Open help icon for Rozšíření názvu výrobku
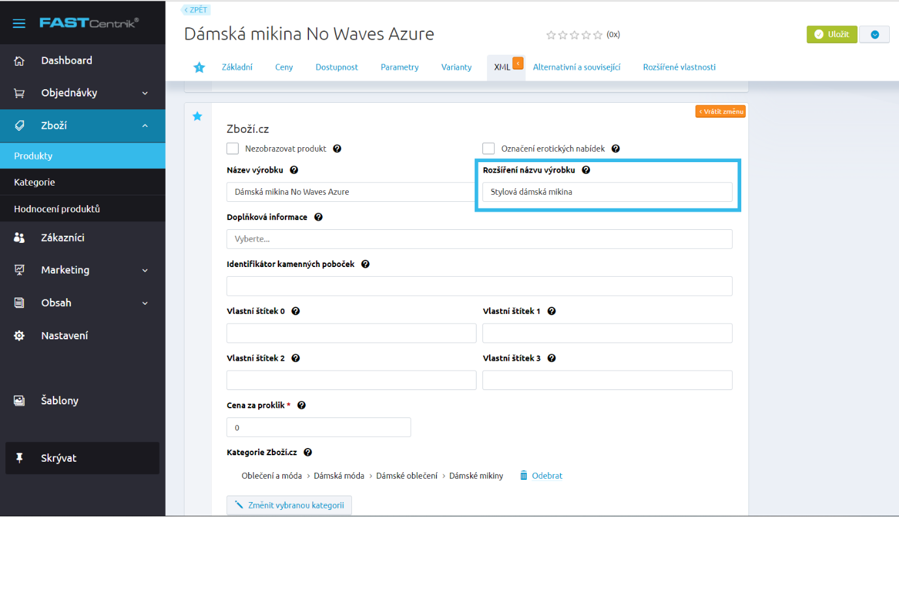Image resolution: width=899 pixels, height=603 pixels. pyautogui.click(x=586, y=170)
